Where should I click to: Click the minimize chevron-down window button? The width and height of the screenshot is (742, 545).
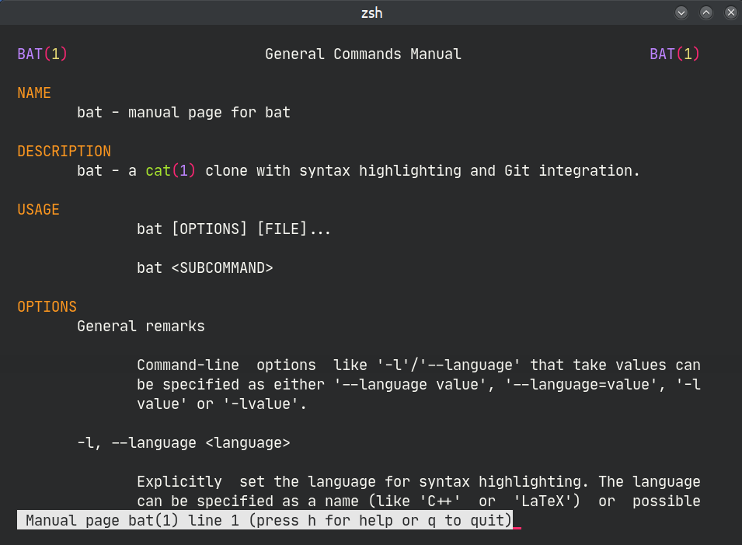tap(681, 12)
